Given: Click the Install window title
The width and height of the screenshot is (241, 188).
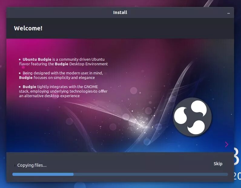Looking at the screenshot, I should [120, 12].
